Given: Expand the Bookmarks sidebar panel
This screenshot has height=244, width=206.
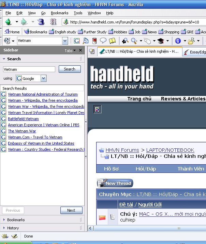Looking at the screenshot, I should (x=4, y=220).
